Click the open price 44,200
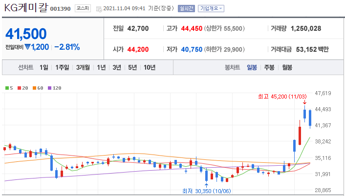The height and width of the screenshot is (196, 345). click(138, 49)
